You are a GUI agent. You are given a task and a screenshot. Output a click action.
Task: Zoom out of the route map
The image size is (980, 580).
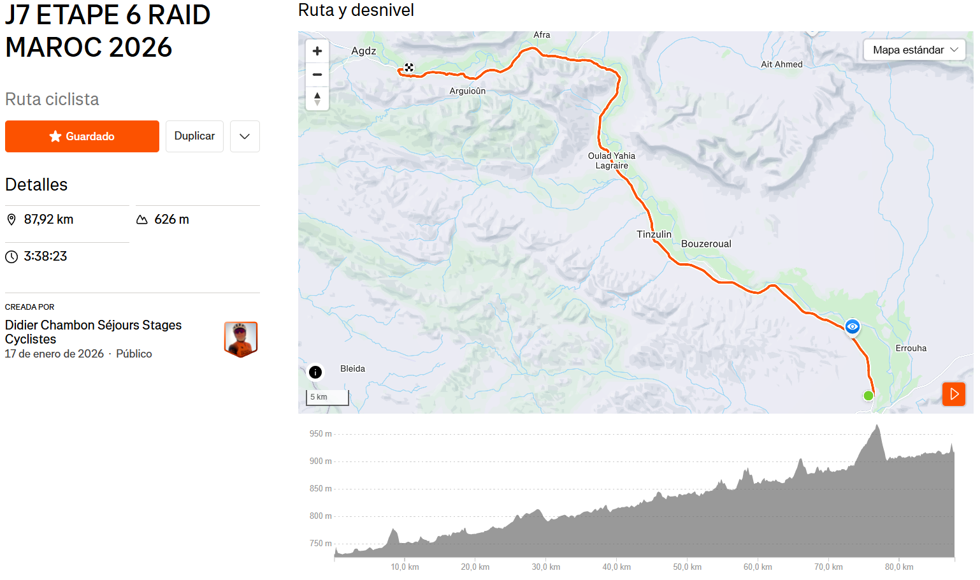point(317,75)
